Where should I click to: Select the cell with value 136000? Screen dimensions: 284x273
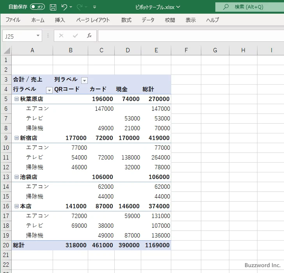(x=156, y=235)
